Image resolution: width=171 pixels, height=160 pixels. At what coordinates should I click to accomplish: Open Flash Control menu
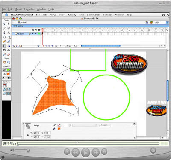point(107,15)
